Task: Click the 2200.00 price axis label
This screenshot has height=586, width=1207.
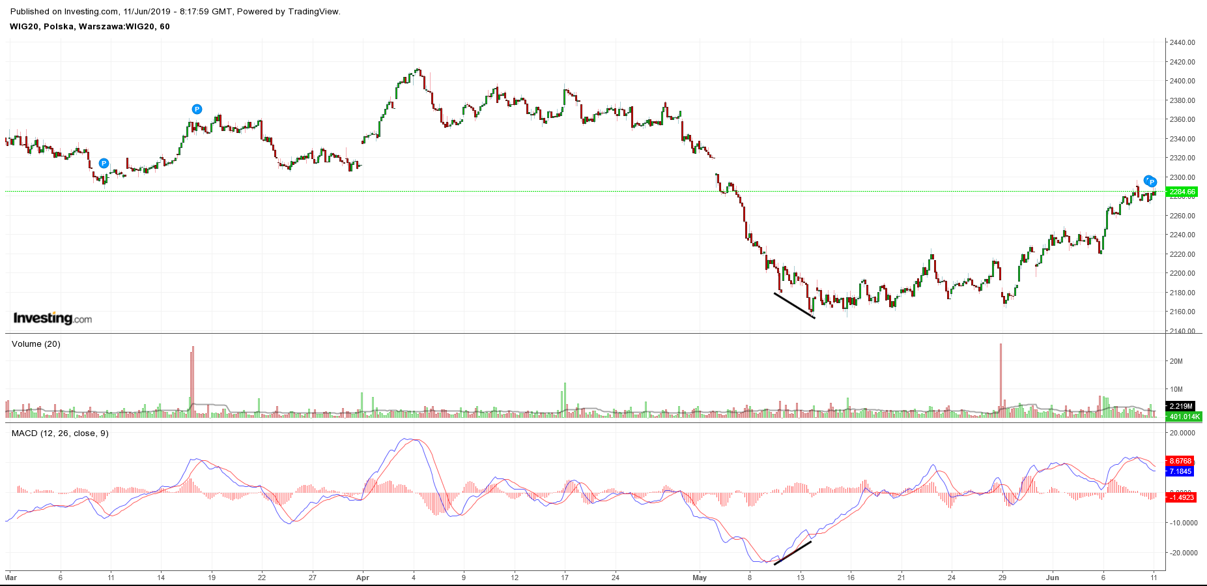Action: coord(1182,273)
